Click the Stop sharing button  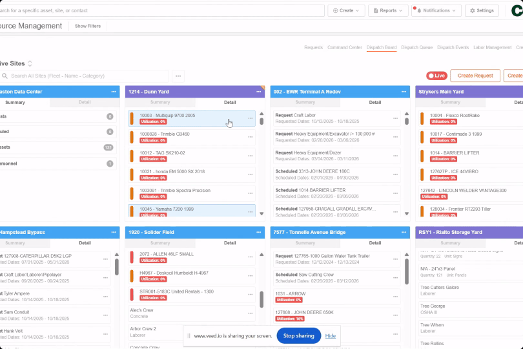click(x=298, y=335)
